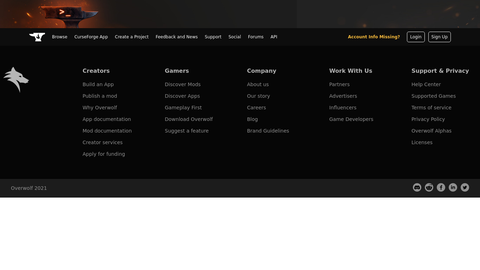Open the Discover Apps link

(x=182, y=96)
